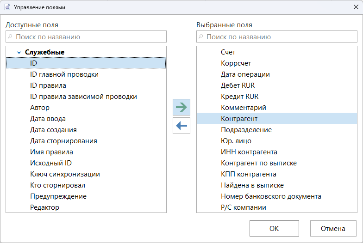363x243 pixels.
Task: Click the Отмена button
Action: coord(333,228)
